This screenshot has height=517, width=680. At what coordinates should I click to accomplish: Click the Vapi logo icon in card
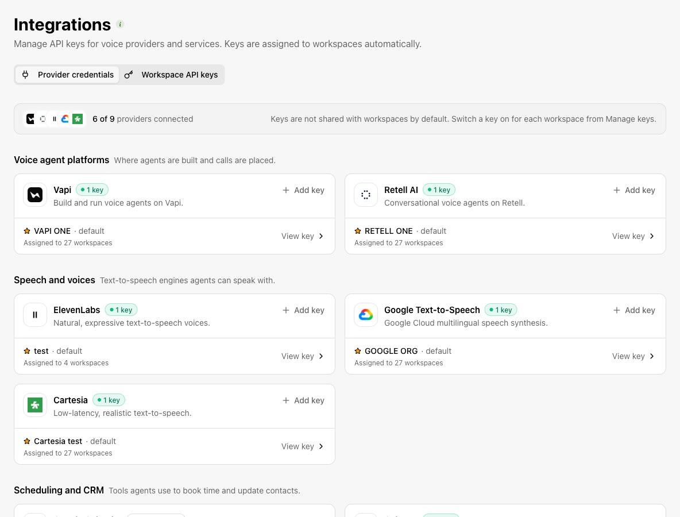tap(35, 195)
